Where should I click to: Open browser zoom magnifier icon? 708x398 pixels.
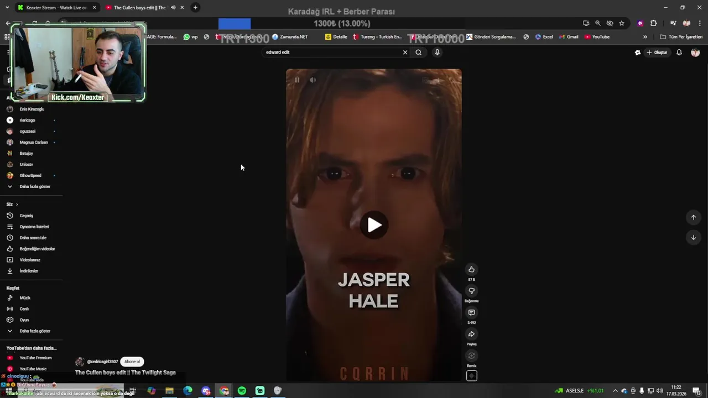click(x=598, y=23)
